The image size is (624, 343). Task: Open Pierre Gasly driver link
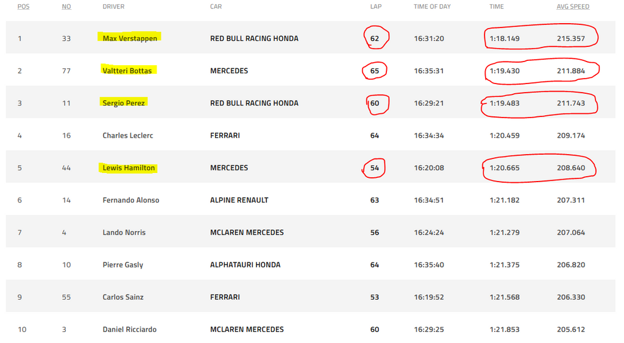tap(123, 264)
